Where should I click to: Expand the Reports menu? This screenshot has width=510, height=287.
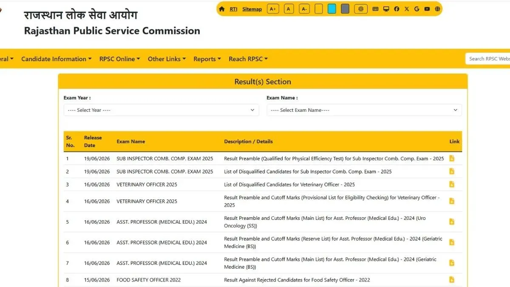pos(207,59)
